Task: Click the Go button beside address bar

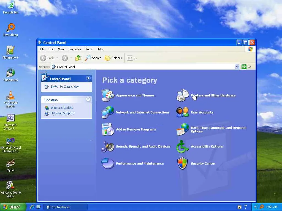Action: coord(246,67)
